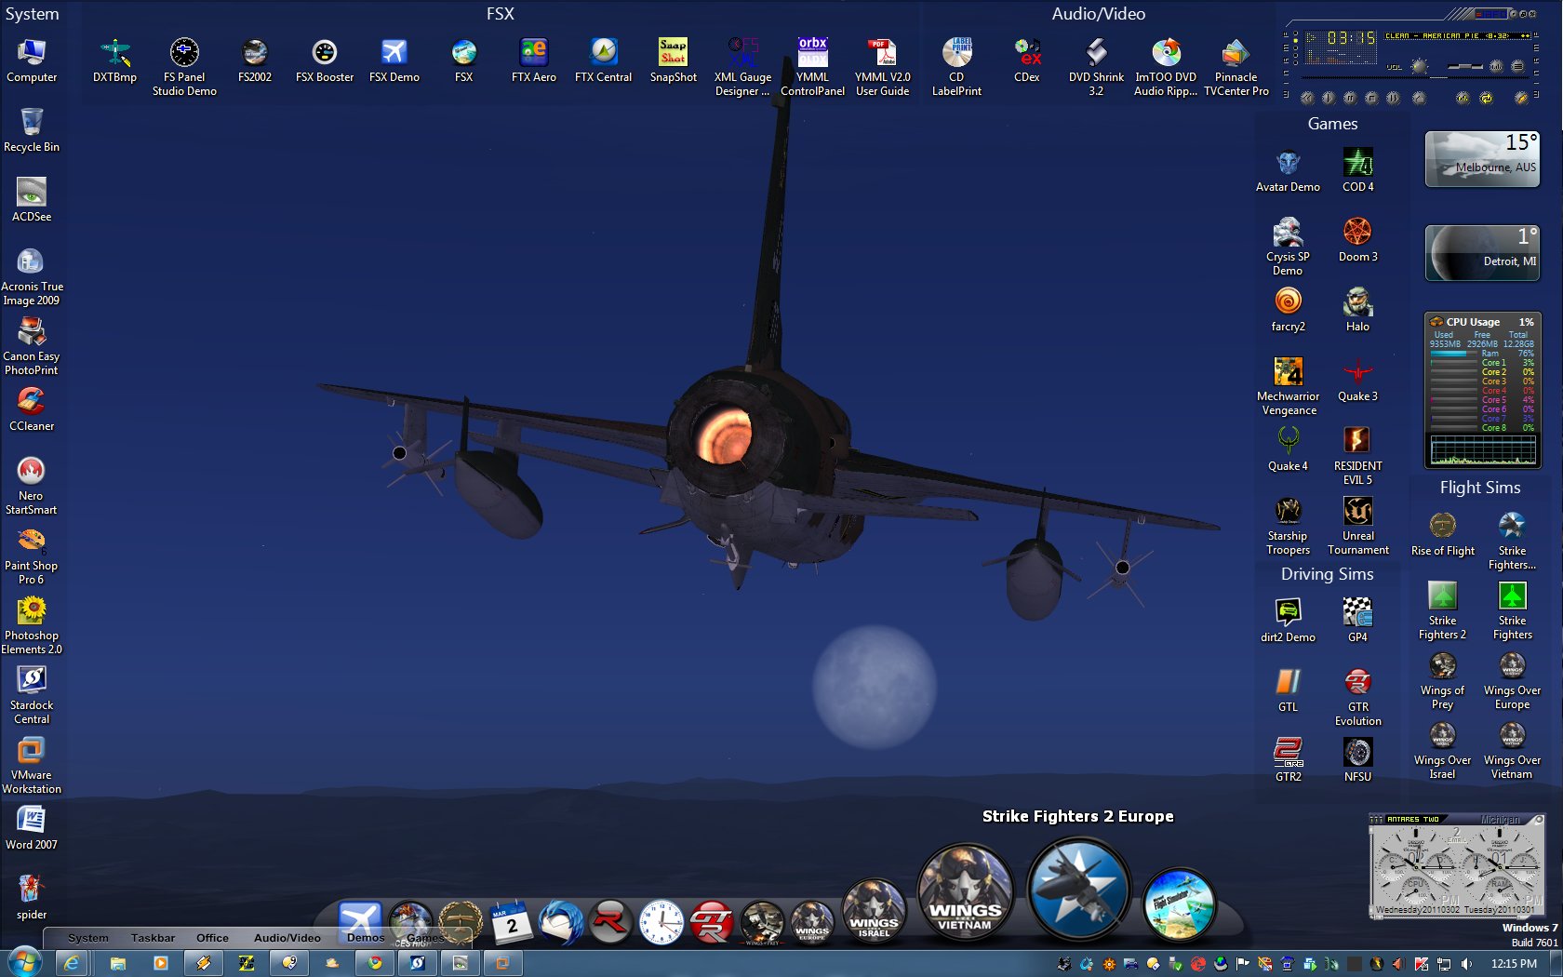Open Internet Explorer from the taskbar
This screenshot has height=977, width=1563.
point(71,963)
